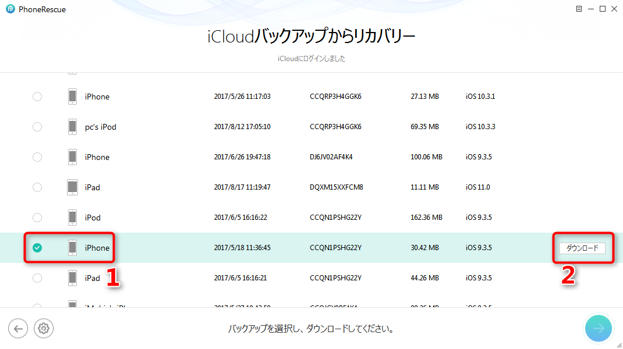Minimize the PhoneRescue window
This screenshot has width=623, height=349.
(591, 9)
